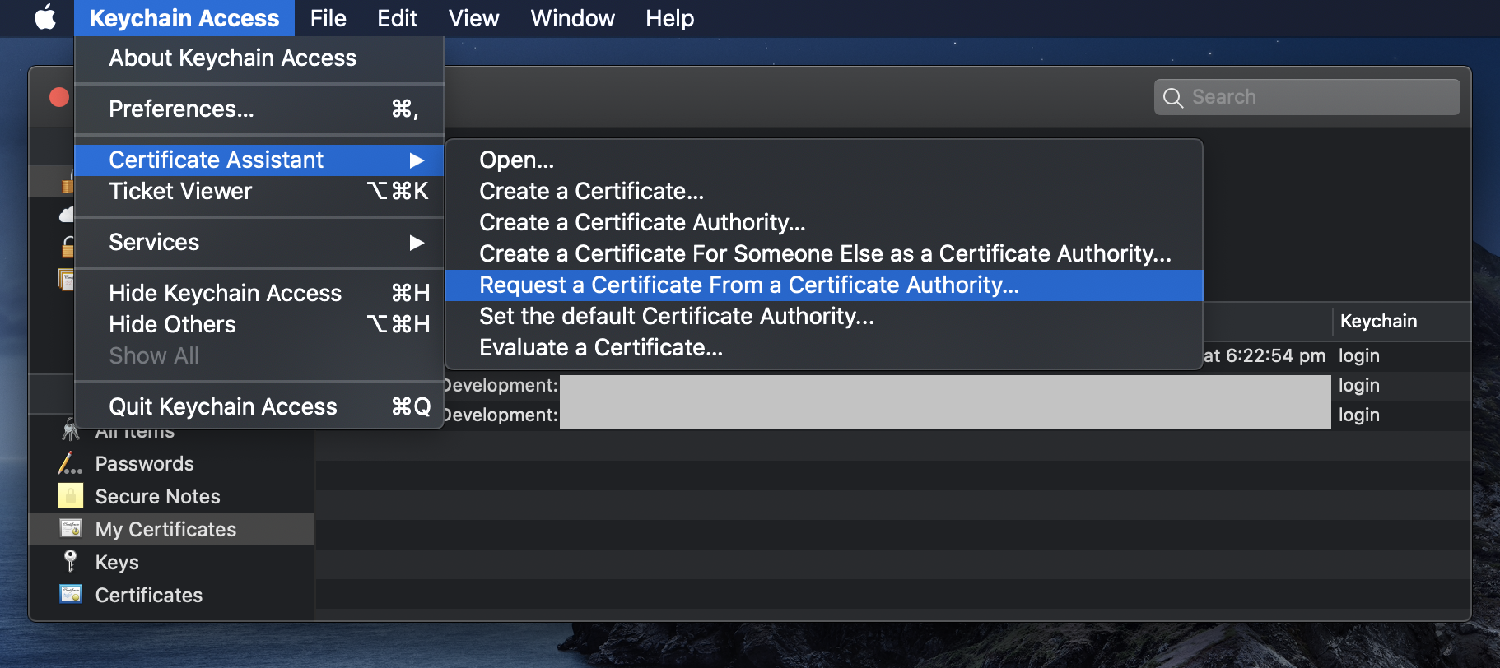Click the Passwords category icon

[71, 463]
